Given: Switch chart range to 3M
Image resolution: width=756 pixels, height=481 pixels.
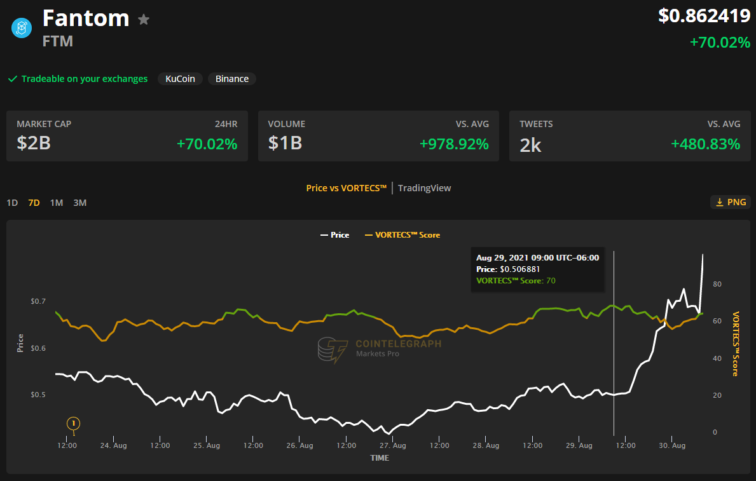Looking at the screenshot, I should tap(80, 203).
